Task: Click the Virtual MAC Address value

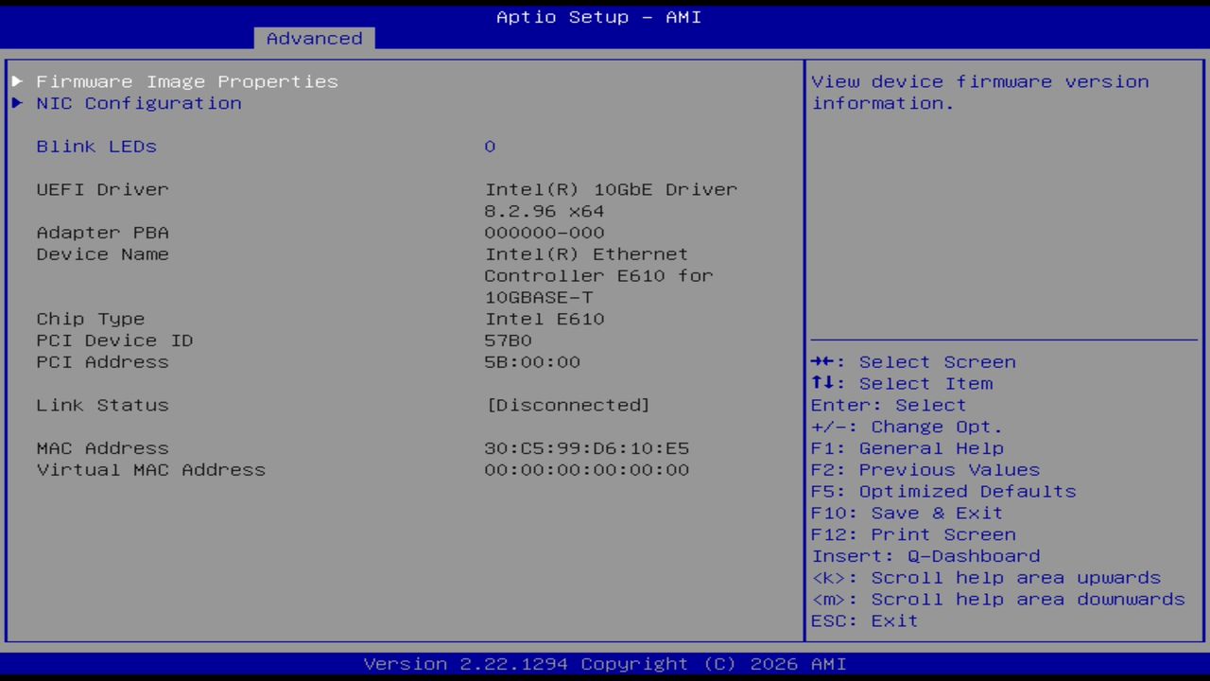Action: point(587,469)
